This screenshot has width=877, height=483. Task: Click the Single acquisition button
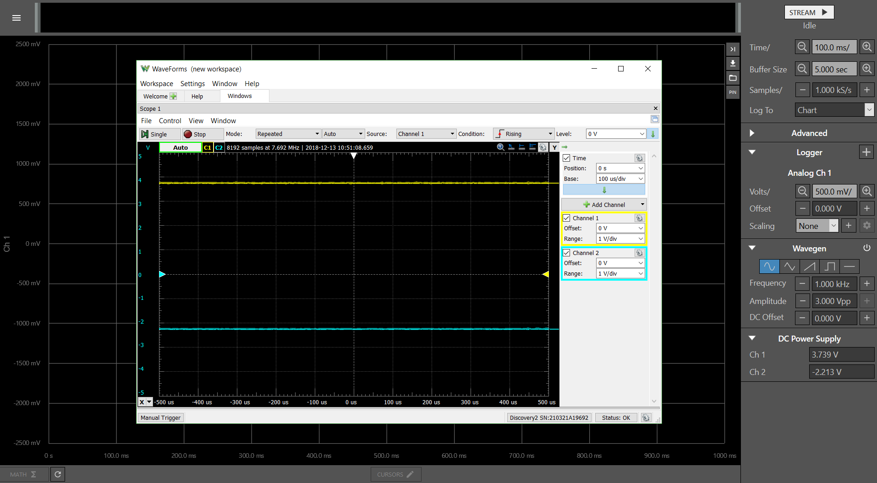coord(159,134)
